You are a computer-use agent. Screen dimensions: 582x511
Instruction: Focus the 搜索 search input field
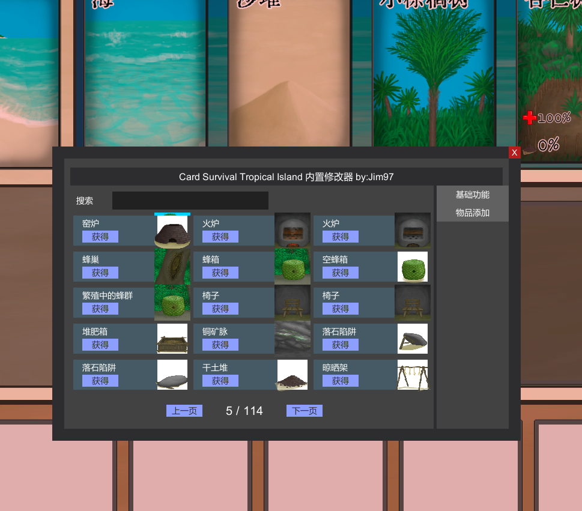point(190,201)
